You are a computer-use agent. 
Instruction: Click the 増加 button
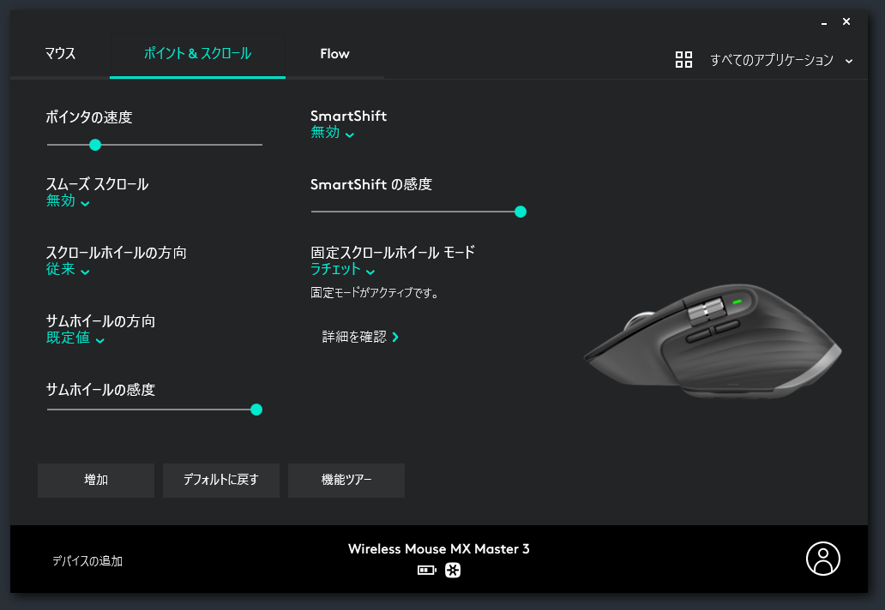pyautogui.click(x=96, y=481)
